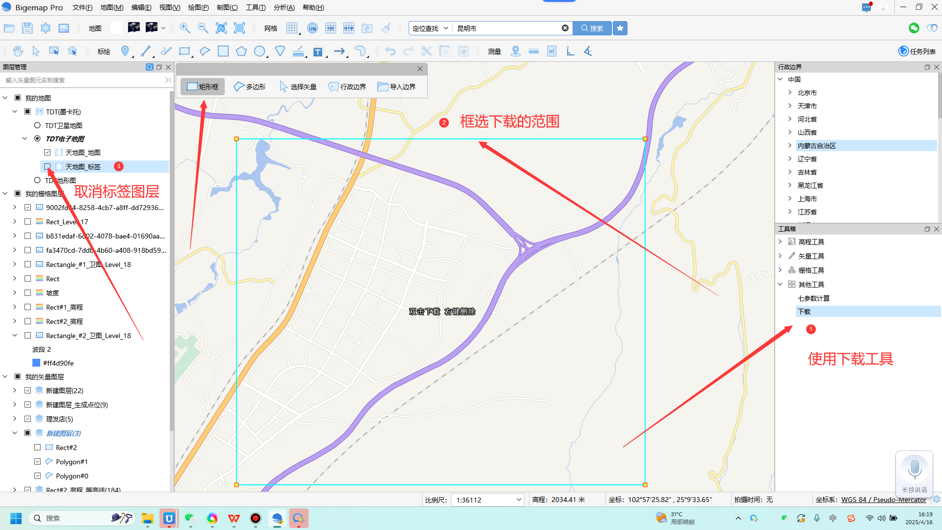
Task: Open the 制图(C) menu
Action: (227, 7)
